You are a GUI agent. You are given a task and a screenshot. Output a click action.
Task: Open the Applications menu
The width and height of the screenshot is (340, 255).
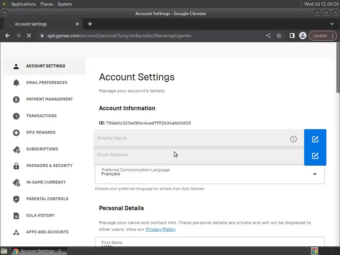(24, 4)
